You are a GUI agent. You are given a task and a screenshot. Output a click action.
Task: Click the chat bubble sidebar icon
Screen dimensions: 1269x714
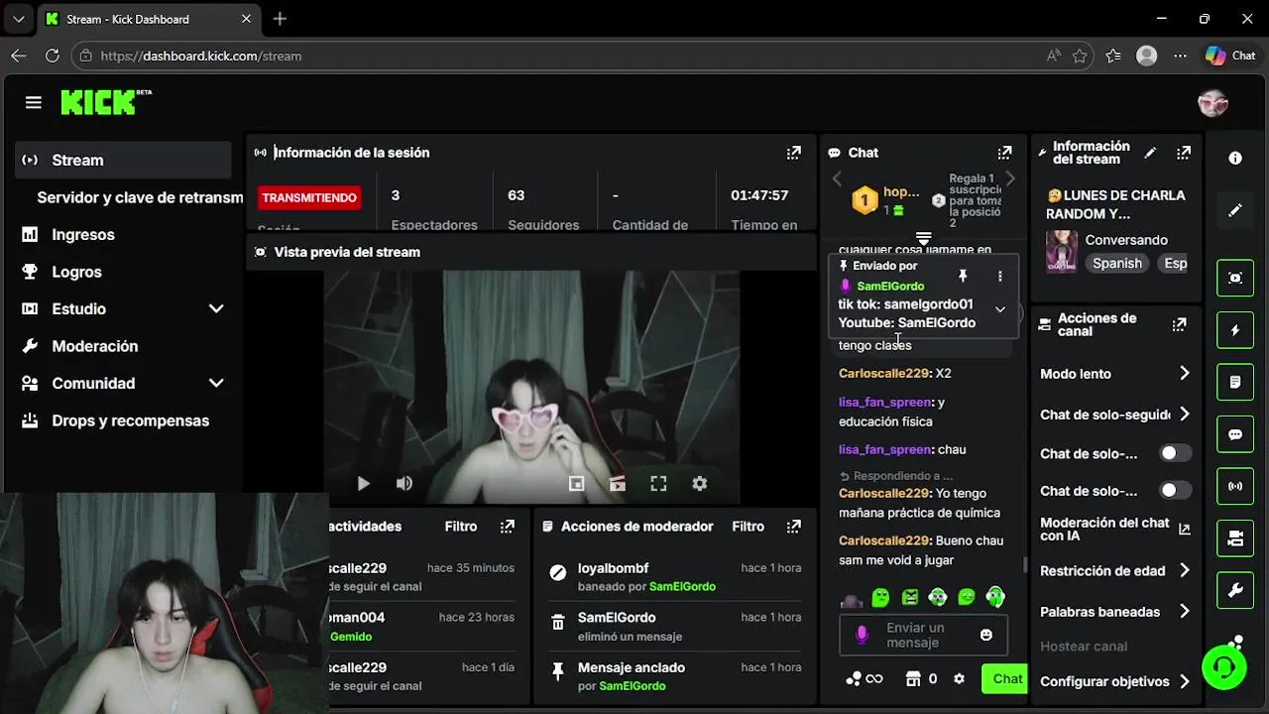tap(1235, 434)
